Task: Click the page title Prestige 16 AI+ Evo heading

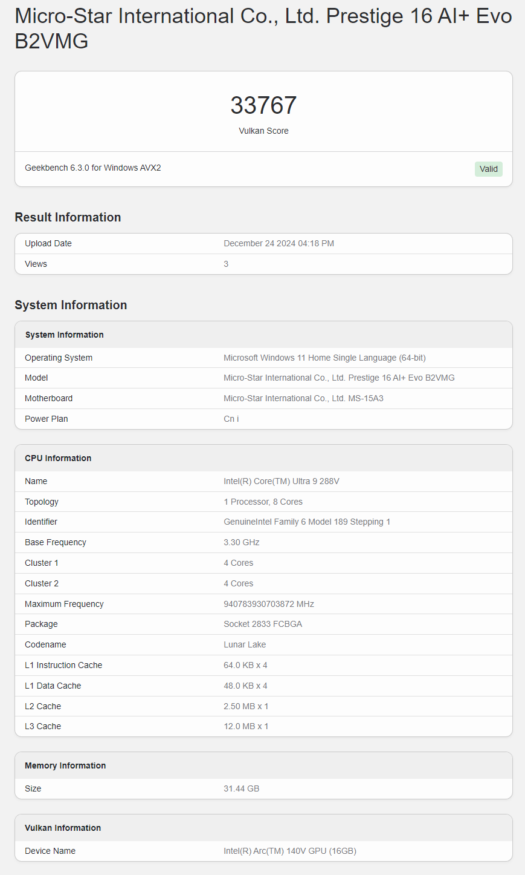Action: pos(263,28)
